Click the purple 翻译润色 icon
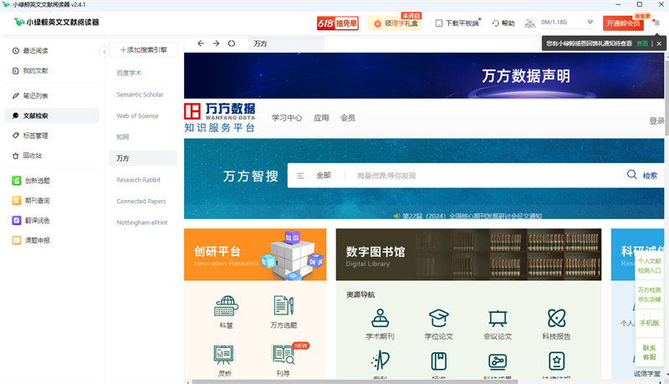Screen dimensions: 669x384 (16, 221)
